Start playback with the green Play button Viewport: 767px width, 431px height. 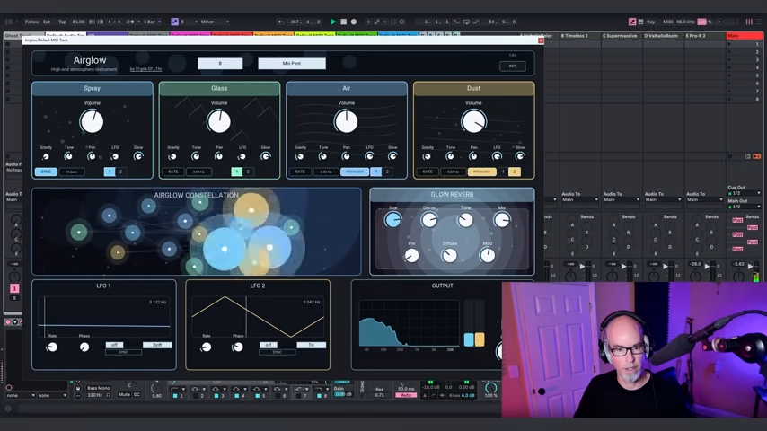point(333,22)
